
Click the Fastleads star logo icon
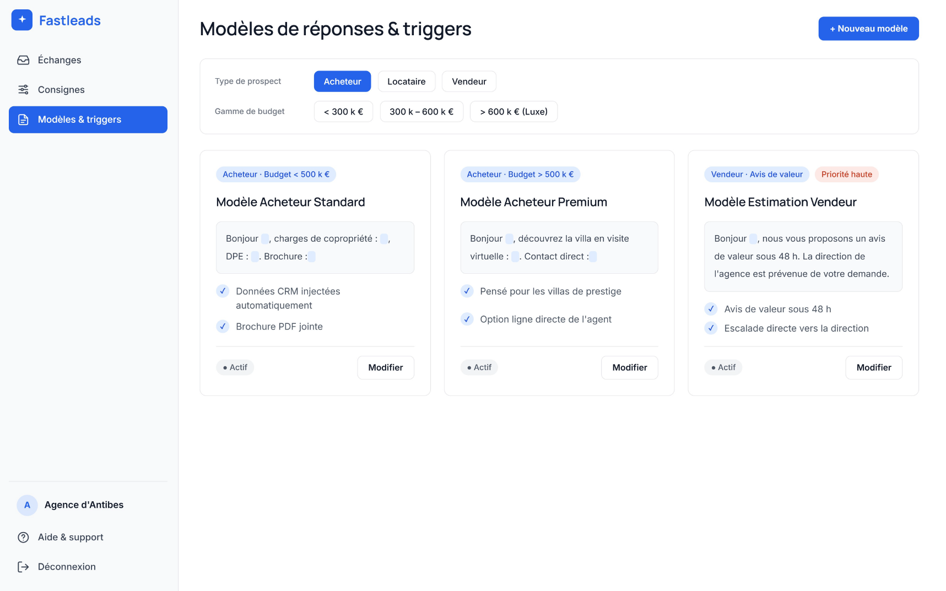coord(22,20)
